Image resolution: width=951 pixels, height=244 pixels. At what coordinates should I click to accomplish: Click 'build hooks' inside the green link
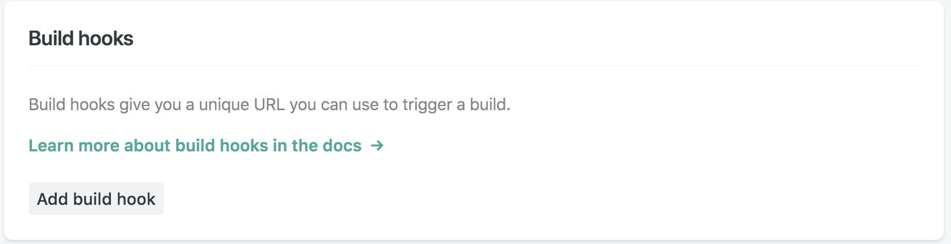(x=222, y=146)
